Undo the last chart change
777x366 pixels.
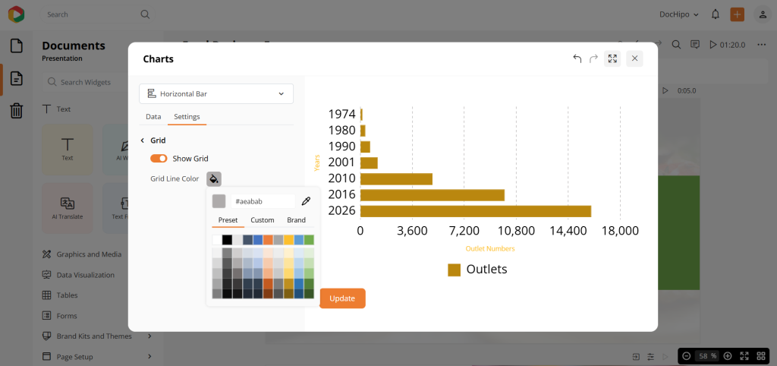(577, 58)
